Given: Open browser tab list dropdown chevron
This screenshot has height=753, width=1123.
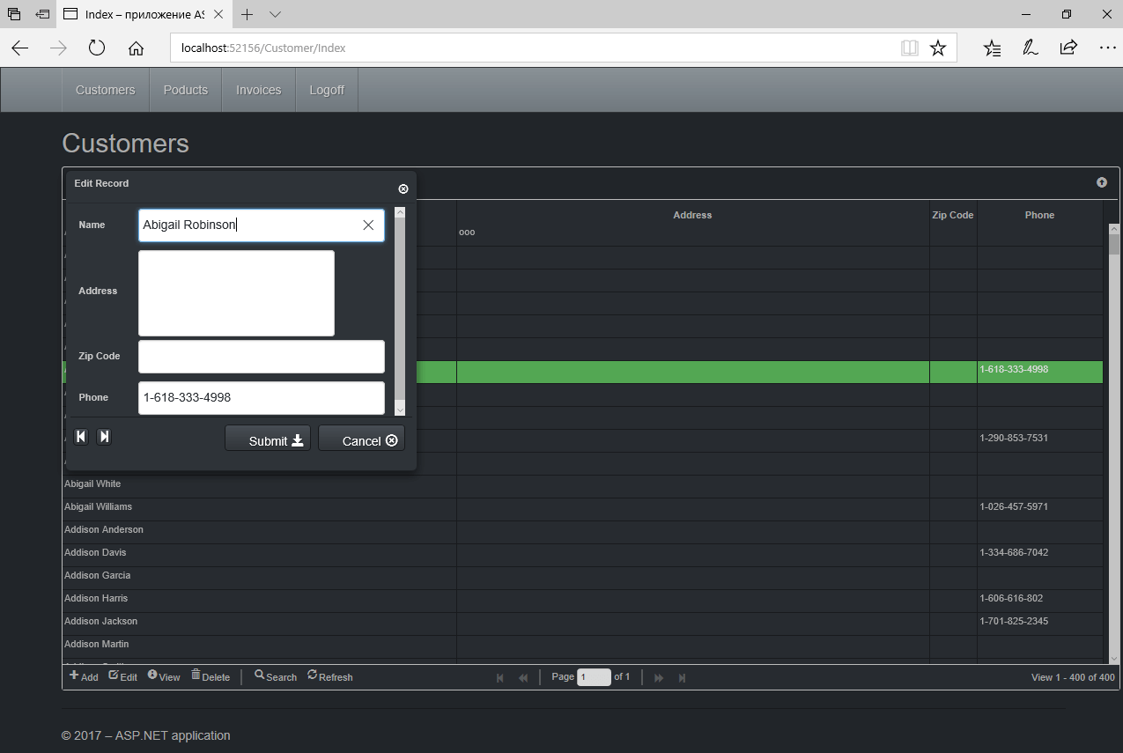Looking at the screenshot, I should tap(275, 15).
